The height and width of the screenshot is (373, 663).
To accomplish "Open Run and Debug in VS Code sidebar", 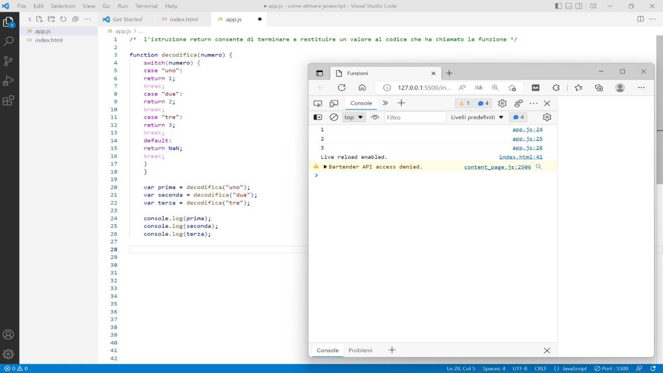I will click(8, 80).
